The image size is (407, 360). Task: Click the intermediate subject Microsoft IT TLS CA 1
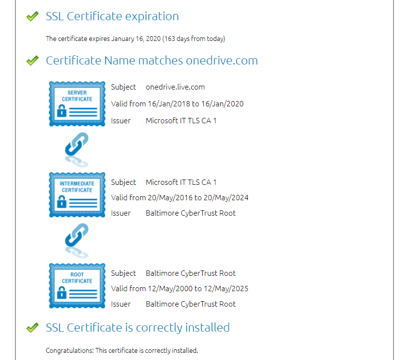pyautogui.click(x=181, y=182)
